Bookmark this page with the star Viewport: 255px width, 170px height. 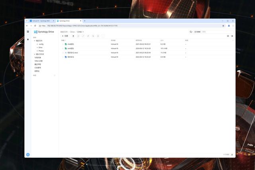pos(223,25)
